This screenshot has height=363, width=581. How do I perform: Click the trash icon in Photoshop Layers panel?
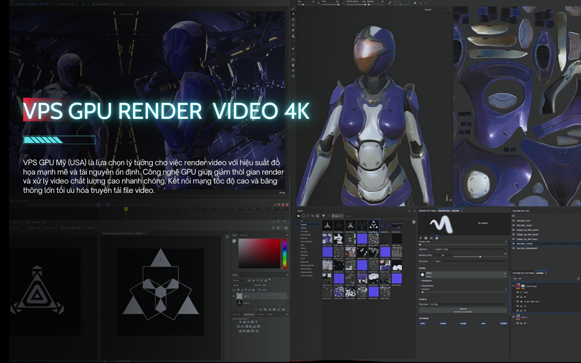click(x=283, y=309)
